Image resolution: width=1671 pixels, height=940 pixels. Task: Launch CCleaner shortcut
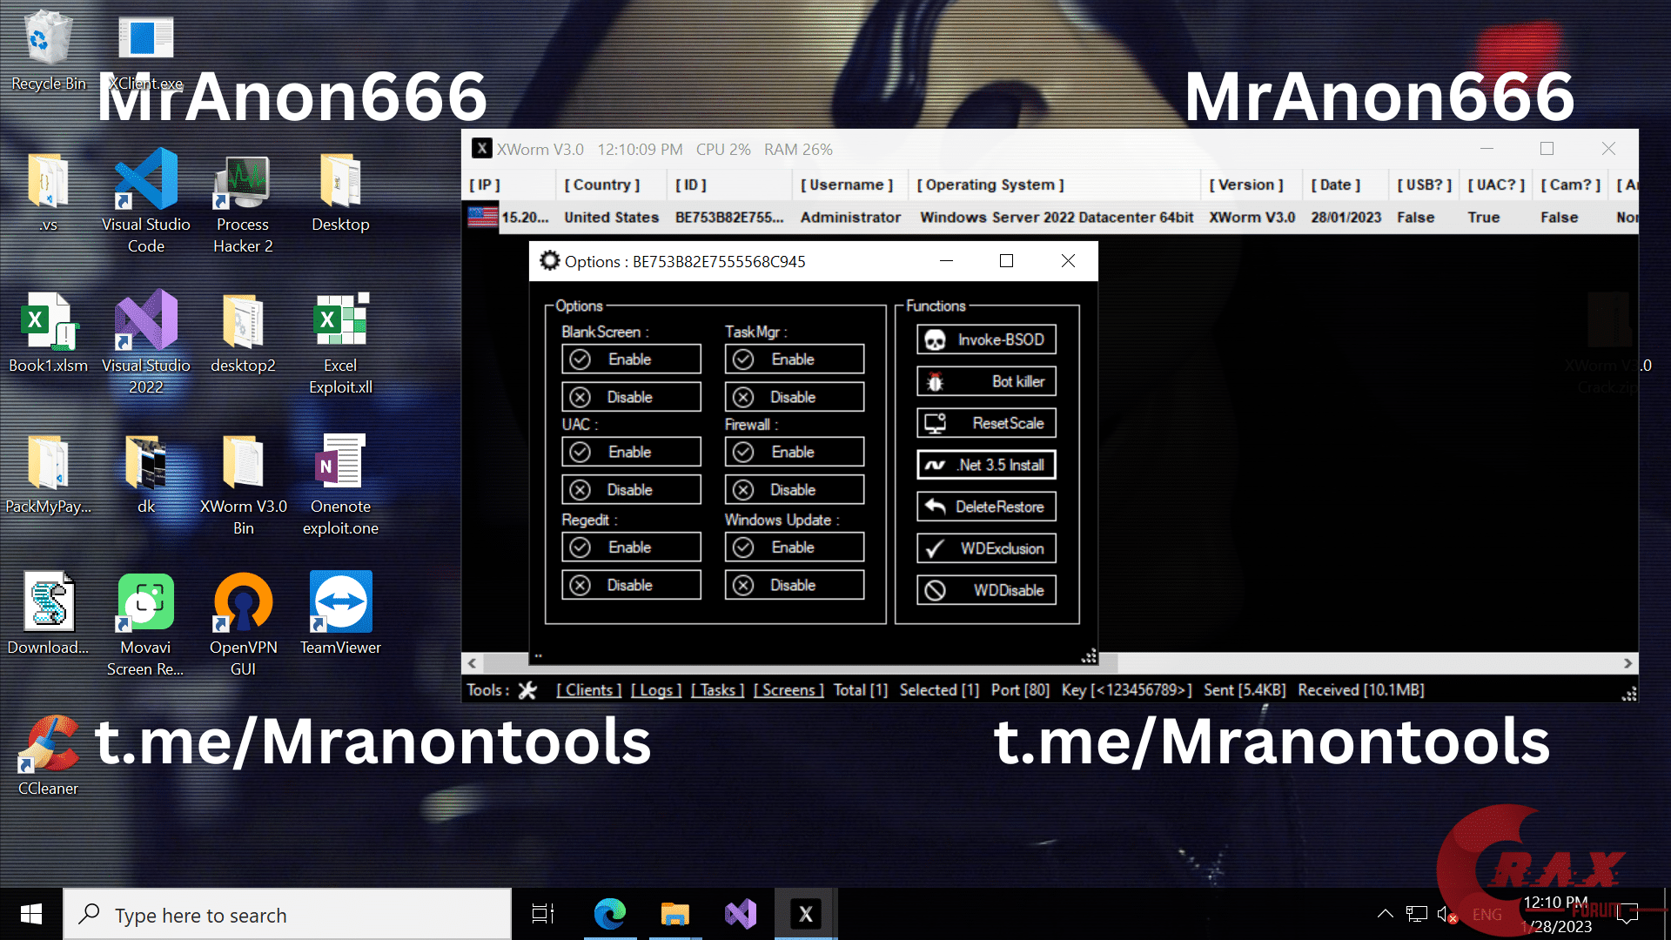[x=48, y=755]
